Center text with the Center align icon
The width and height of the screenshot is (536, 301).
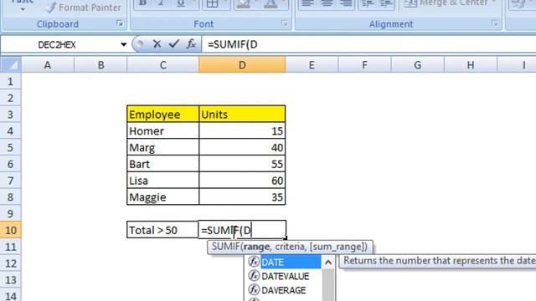(x=327, y=3)
